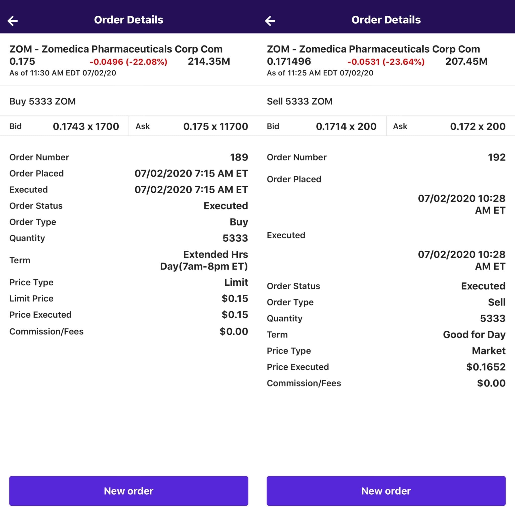
Task: Click the Limit Price $0.15 value
Action: point(235,298)
